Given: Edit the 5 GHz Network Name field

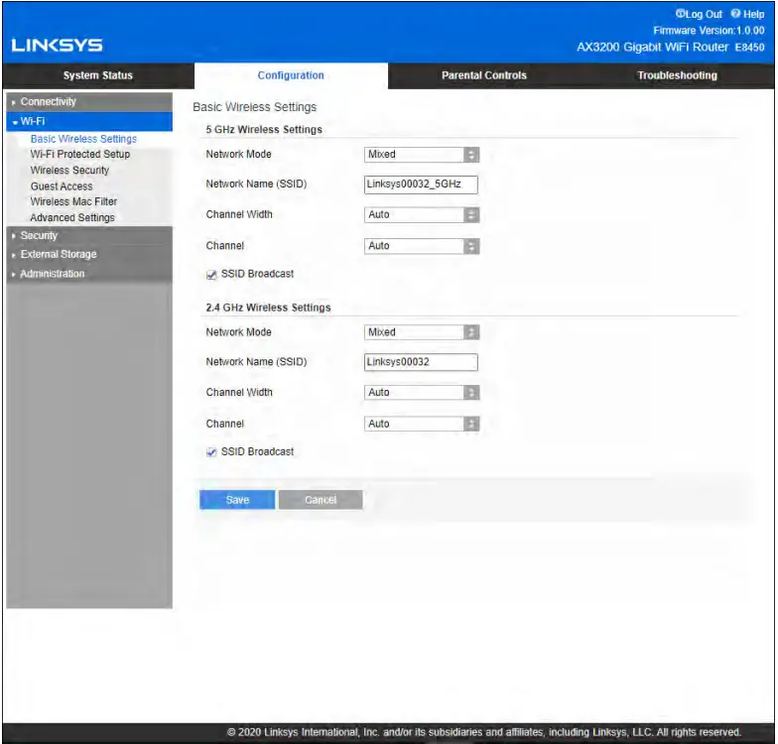Looking at the screenshot, I should click(x=421, y=185).
